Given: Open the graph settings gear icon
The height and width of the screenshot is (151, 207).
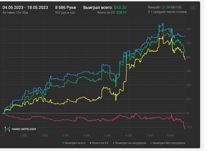Looking at the screenshot, I should click(x=193, y=8).
